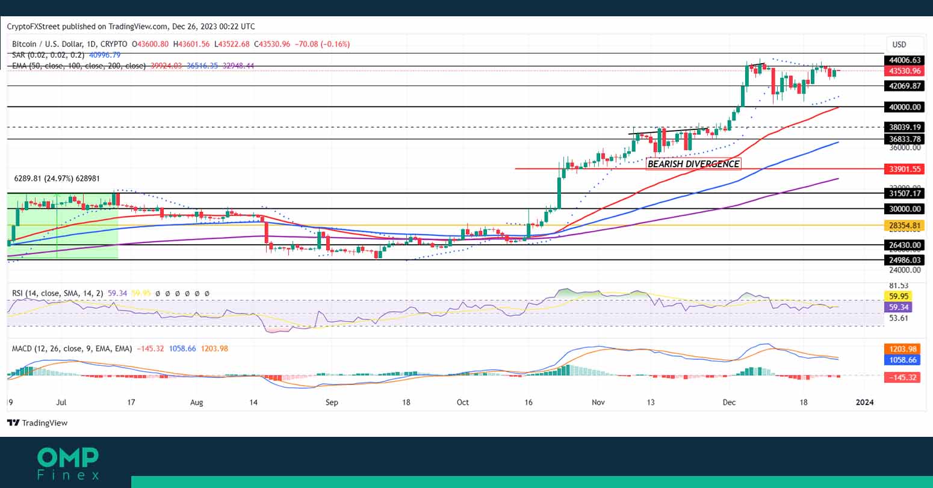Screen dimensions: 933x488
Task: Click the SAR (0.02, 0.02, 0.2) indicator legend
Action: pos(49,55)
